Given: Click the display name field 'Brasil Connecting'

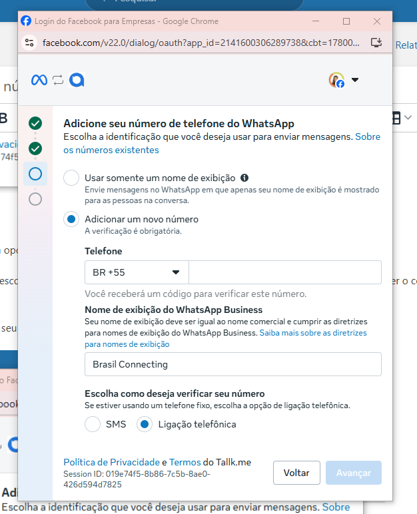Looking at the screenshot, I should pos(233,364).
